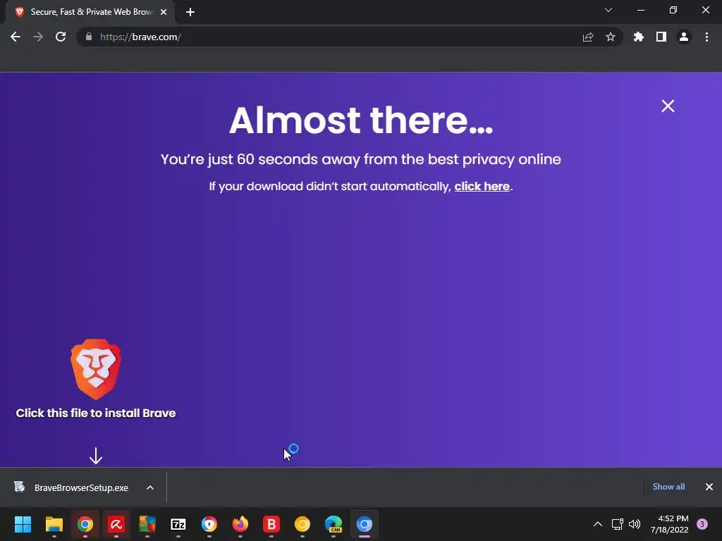Click the grayed forward navigation arrow

pos(38,37)
